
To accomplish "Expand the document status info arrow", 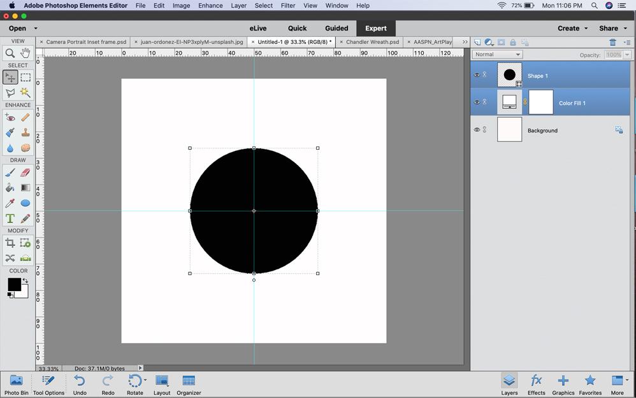I will (140, 368).
